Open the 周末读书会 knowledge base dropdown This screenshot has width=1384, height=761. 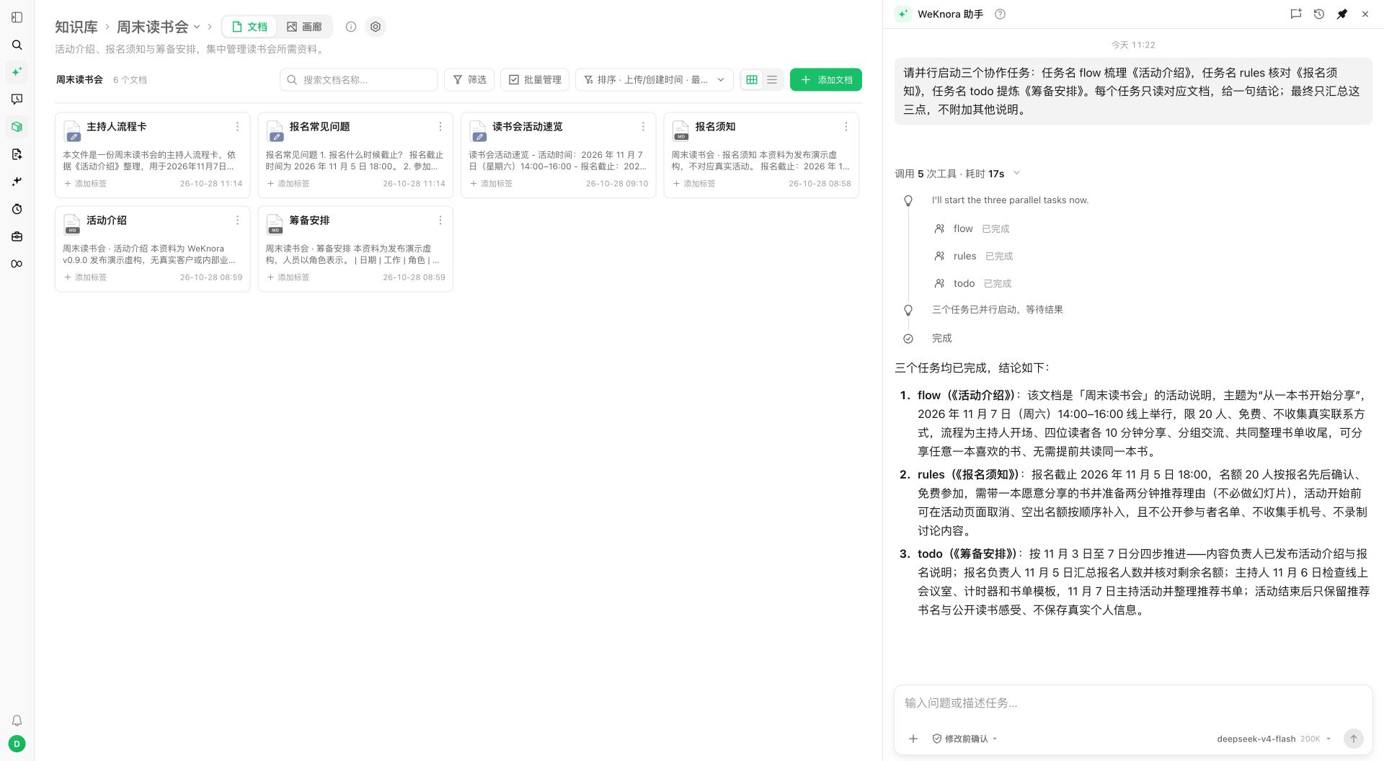click(159, 27)
